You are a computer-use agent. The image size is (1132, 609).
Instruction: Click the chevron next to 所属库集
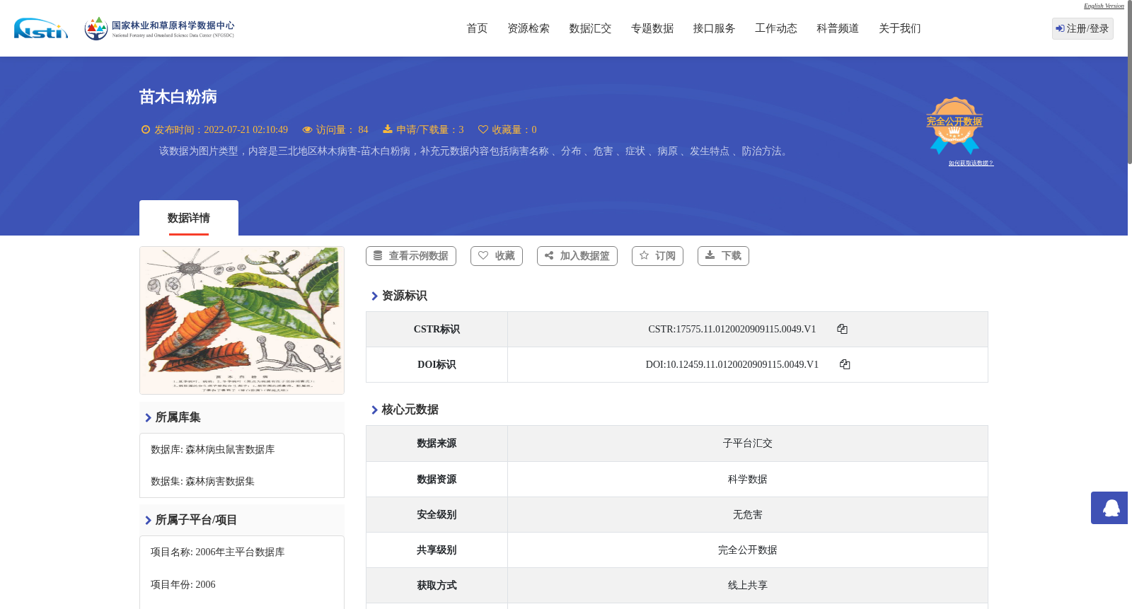coord(148,417)
